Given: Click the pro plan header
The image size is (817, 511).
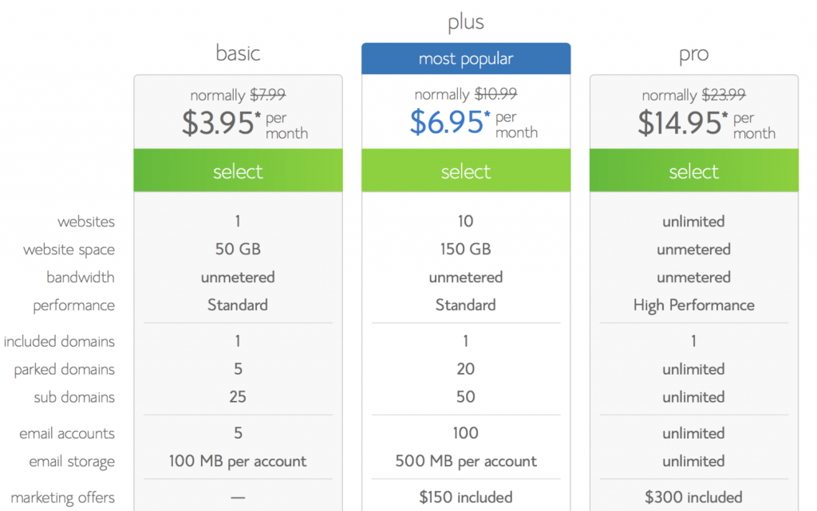Looking at the screenshot, I should click(693, 53).
